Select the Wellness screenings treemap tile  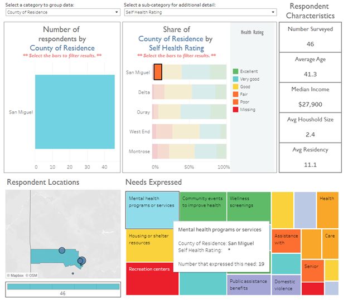click(248, 207)
